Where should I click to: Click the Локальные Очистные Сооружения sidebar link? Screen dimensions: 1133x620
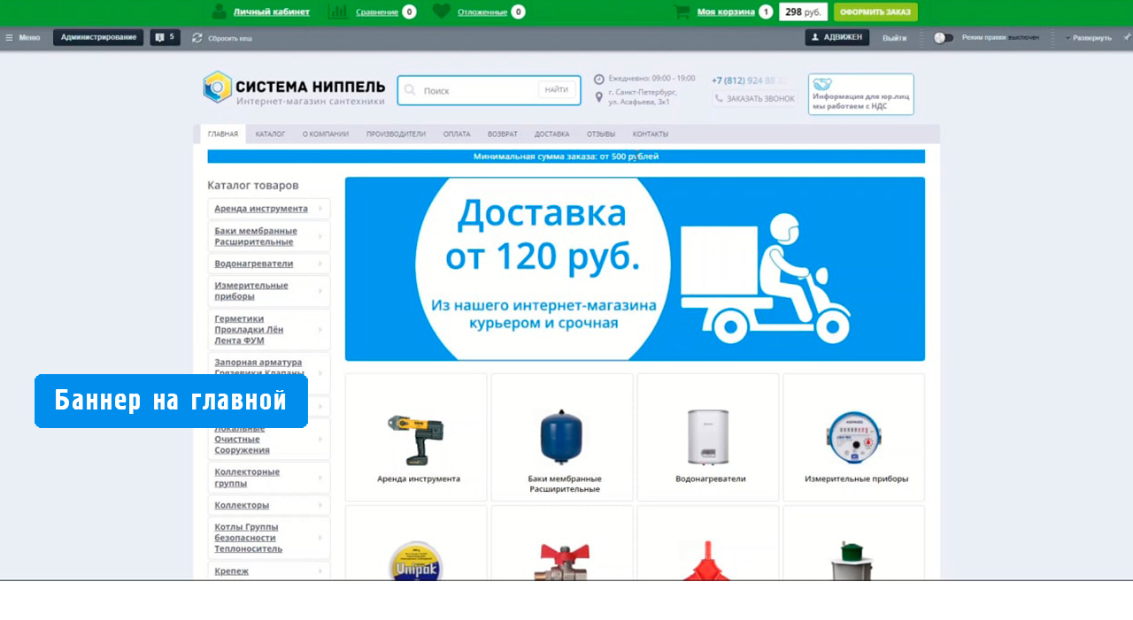(x=242, y=439)
